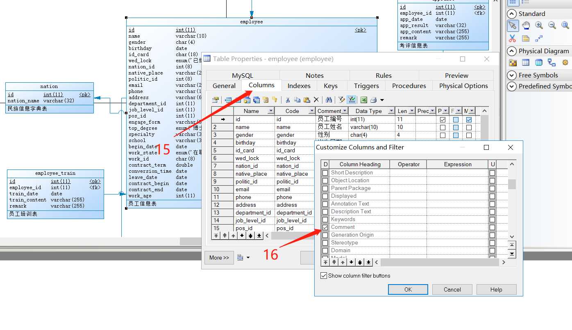Viewport: 572px width, 330px height.
Task: Click the vertical scrollbar thumb in Customize Columns list
Action: pyautogui.click(x=512, y=184)
